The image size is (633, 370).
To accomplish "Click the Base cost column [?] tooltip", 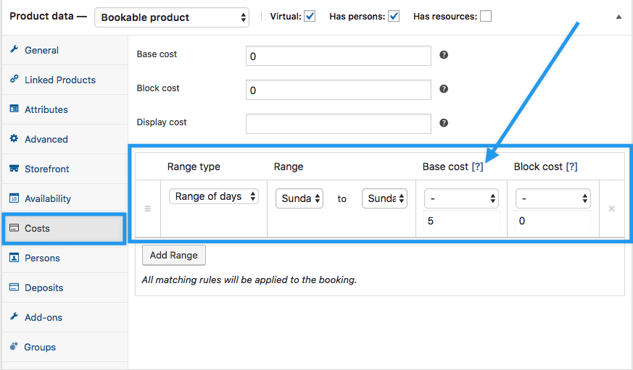I will click(477, 167).
